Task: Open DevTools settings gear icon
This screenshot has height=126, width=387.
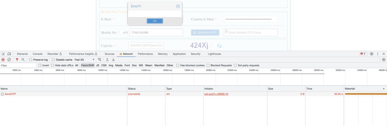Action: click(372, 54)
